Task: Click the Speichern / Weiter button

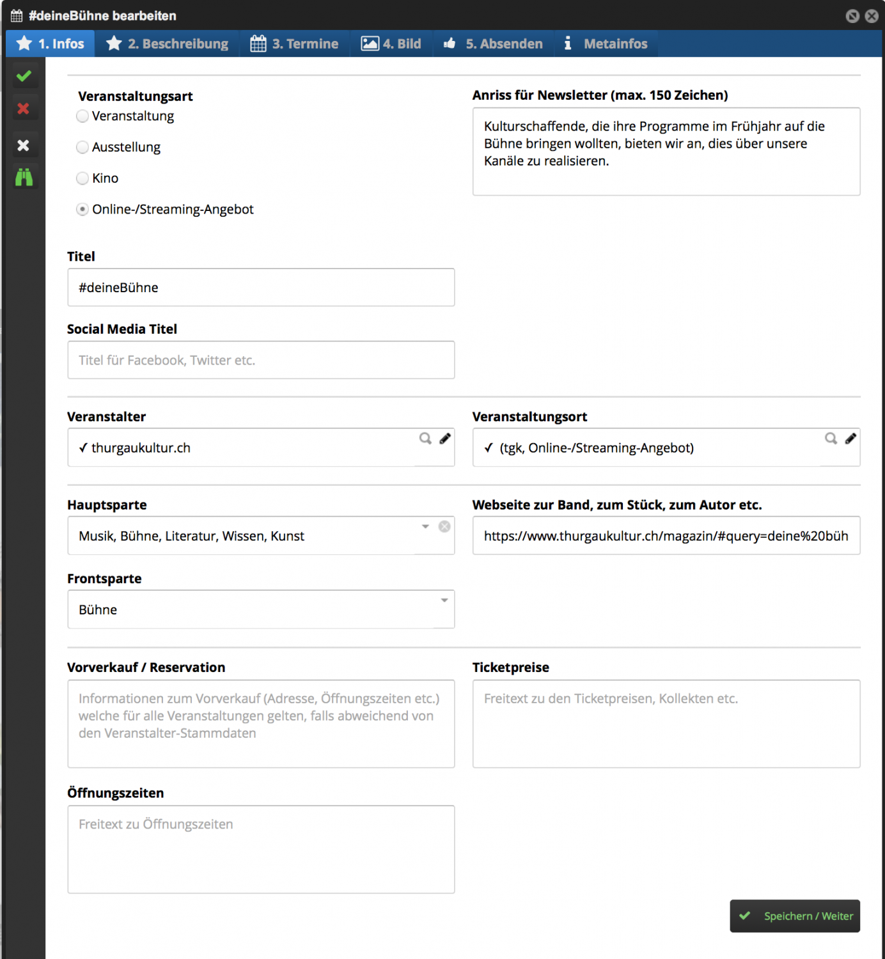Action: 795,916
